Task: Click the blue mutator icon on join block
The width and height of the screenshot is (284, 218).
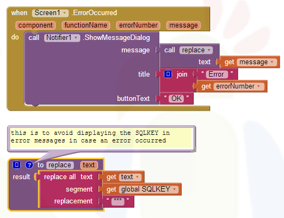Action: click(x=168, y=74)
